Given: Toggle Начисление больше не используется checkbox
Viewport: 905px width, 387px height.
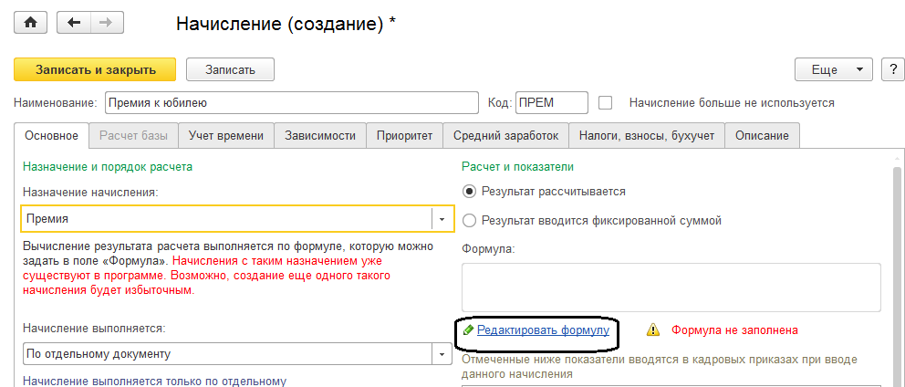Looking at the screenshot, I should tap(604, 103).
